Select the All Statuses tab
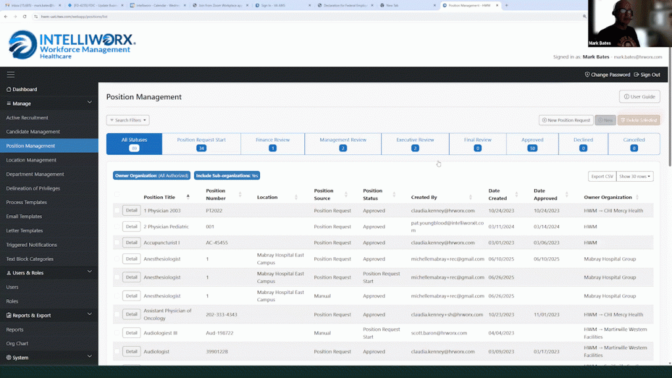 point(134,144)
